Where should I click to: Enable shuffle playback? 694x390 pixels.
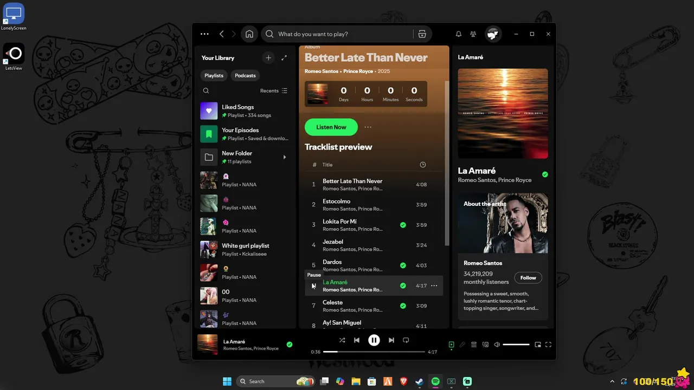pyautogui.click(x=342, y=340)
